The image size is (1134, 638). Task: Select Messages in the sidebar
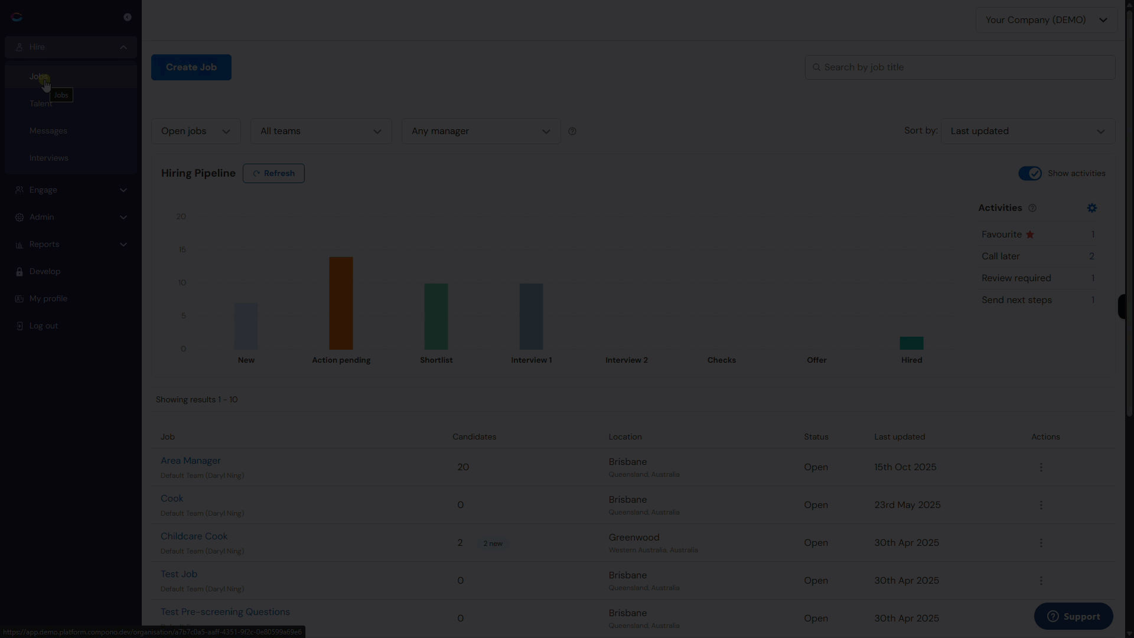coord(71,131)
